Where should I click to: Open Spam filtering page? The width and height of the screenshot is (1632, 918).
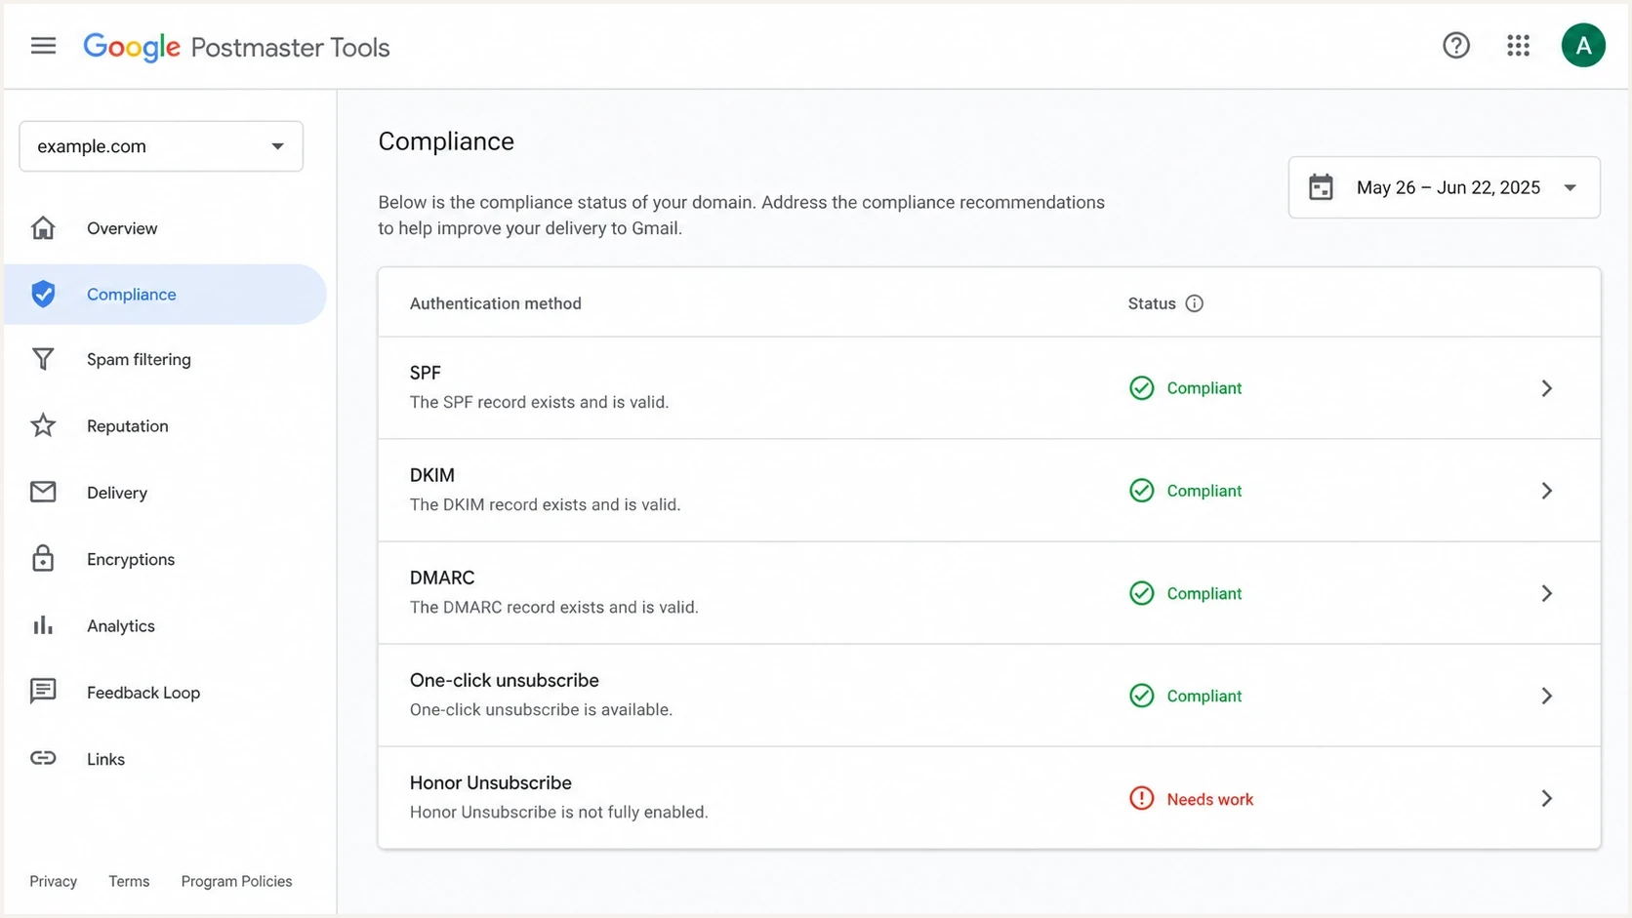(139, 359)
